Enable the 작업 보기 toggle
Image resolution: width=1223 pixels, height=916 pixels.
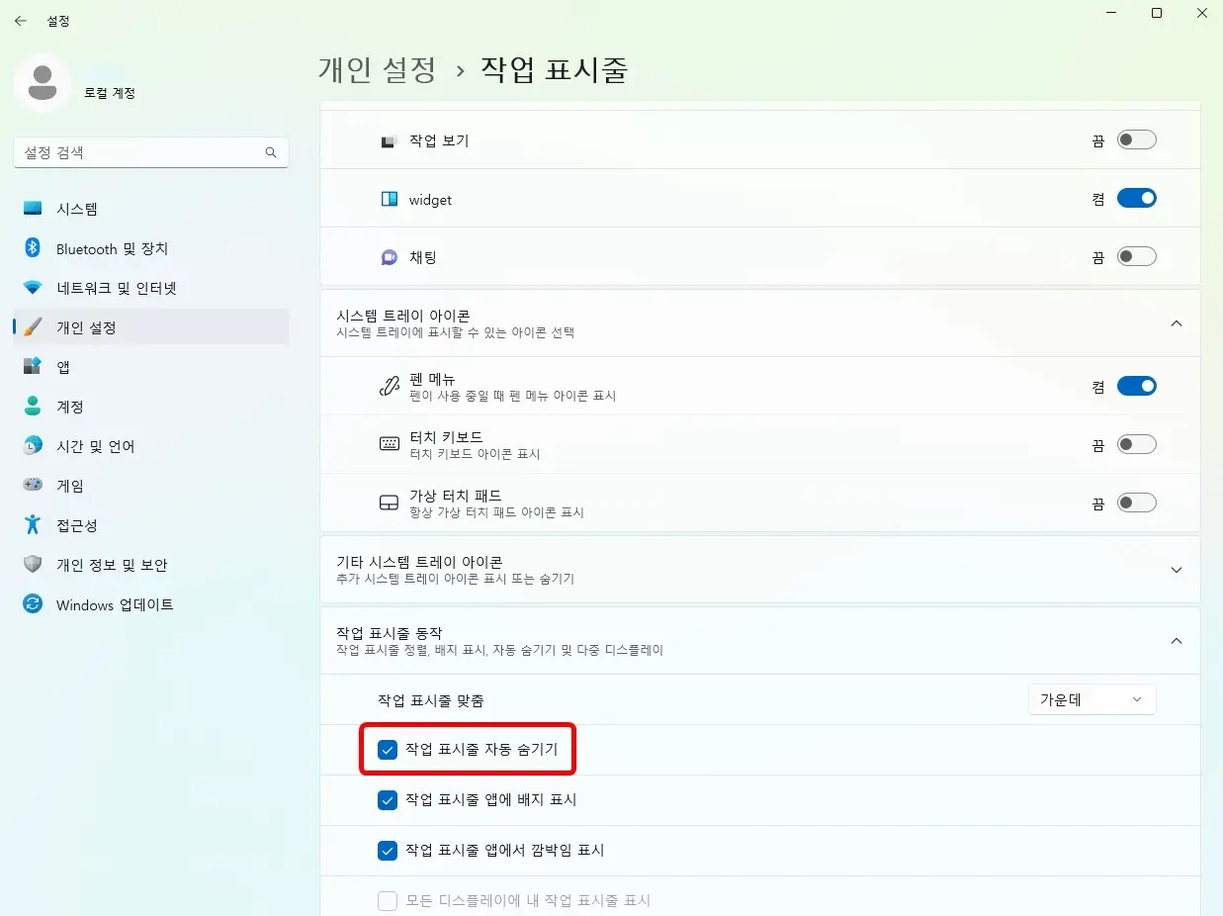pyautogui.click(x=1136, y=139)
